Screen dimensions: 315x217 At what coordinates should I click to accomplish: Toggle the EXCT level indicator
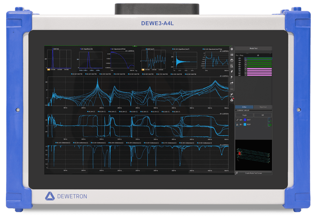pyautogui.click(x=269, y=120)
